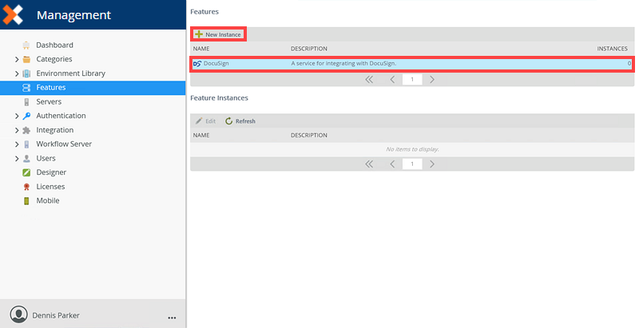The width and height of the screenshot is (639, 328).
Task: Click DESCRIPTION header in Feature Instances
Action: coord(309,135)
